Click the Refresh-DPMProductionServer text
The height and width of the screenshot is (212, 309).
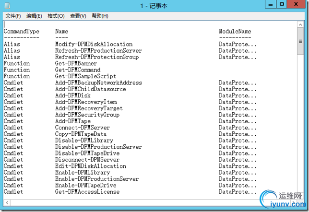click(x=98, y=51)
